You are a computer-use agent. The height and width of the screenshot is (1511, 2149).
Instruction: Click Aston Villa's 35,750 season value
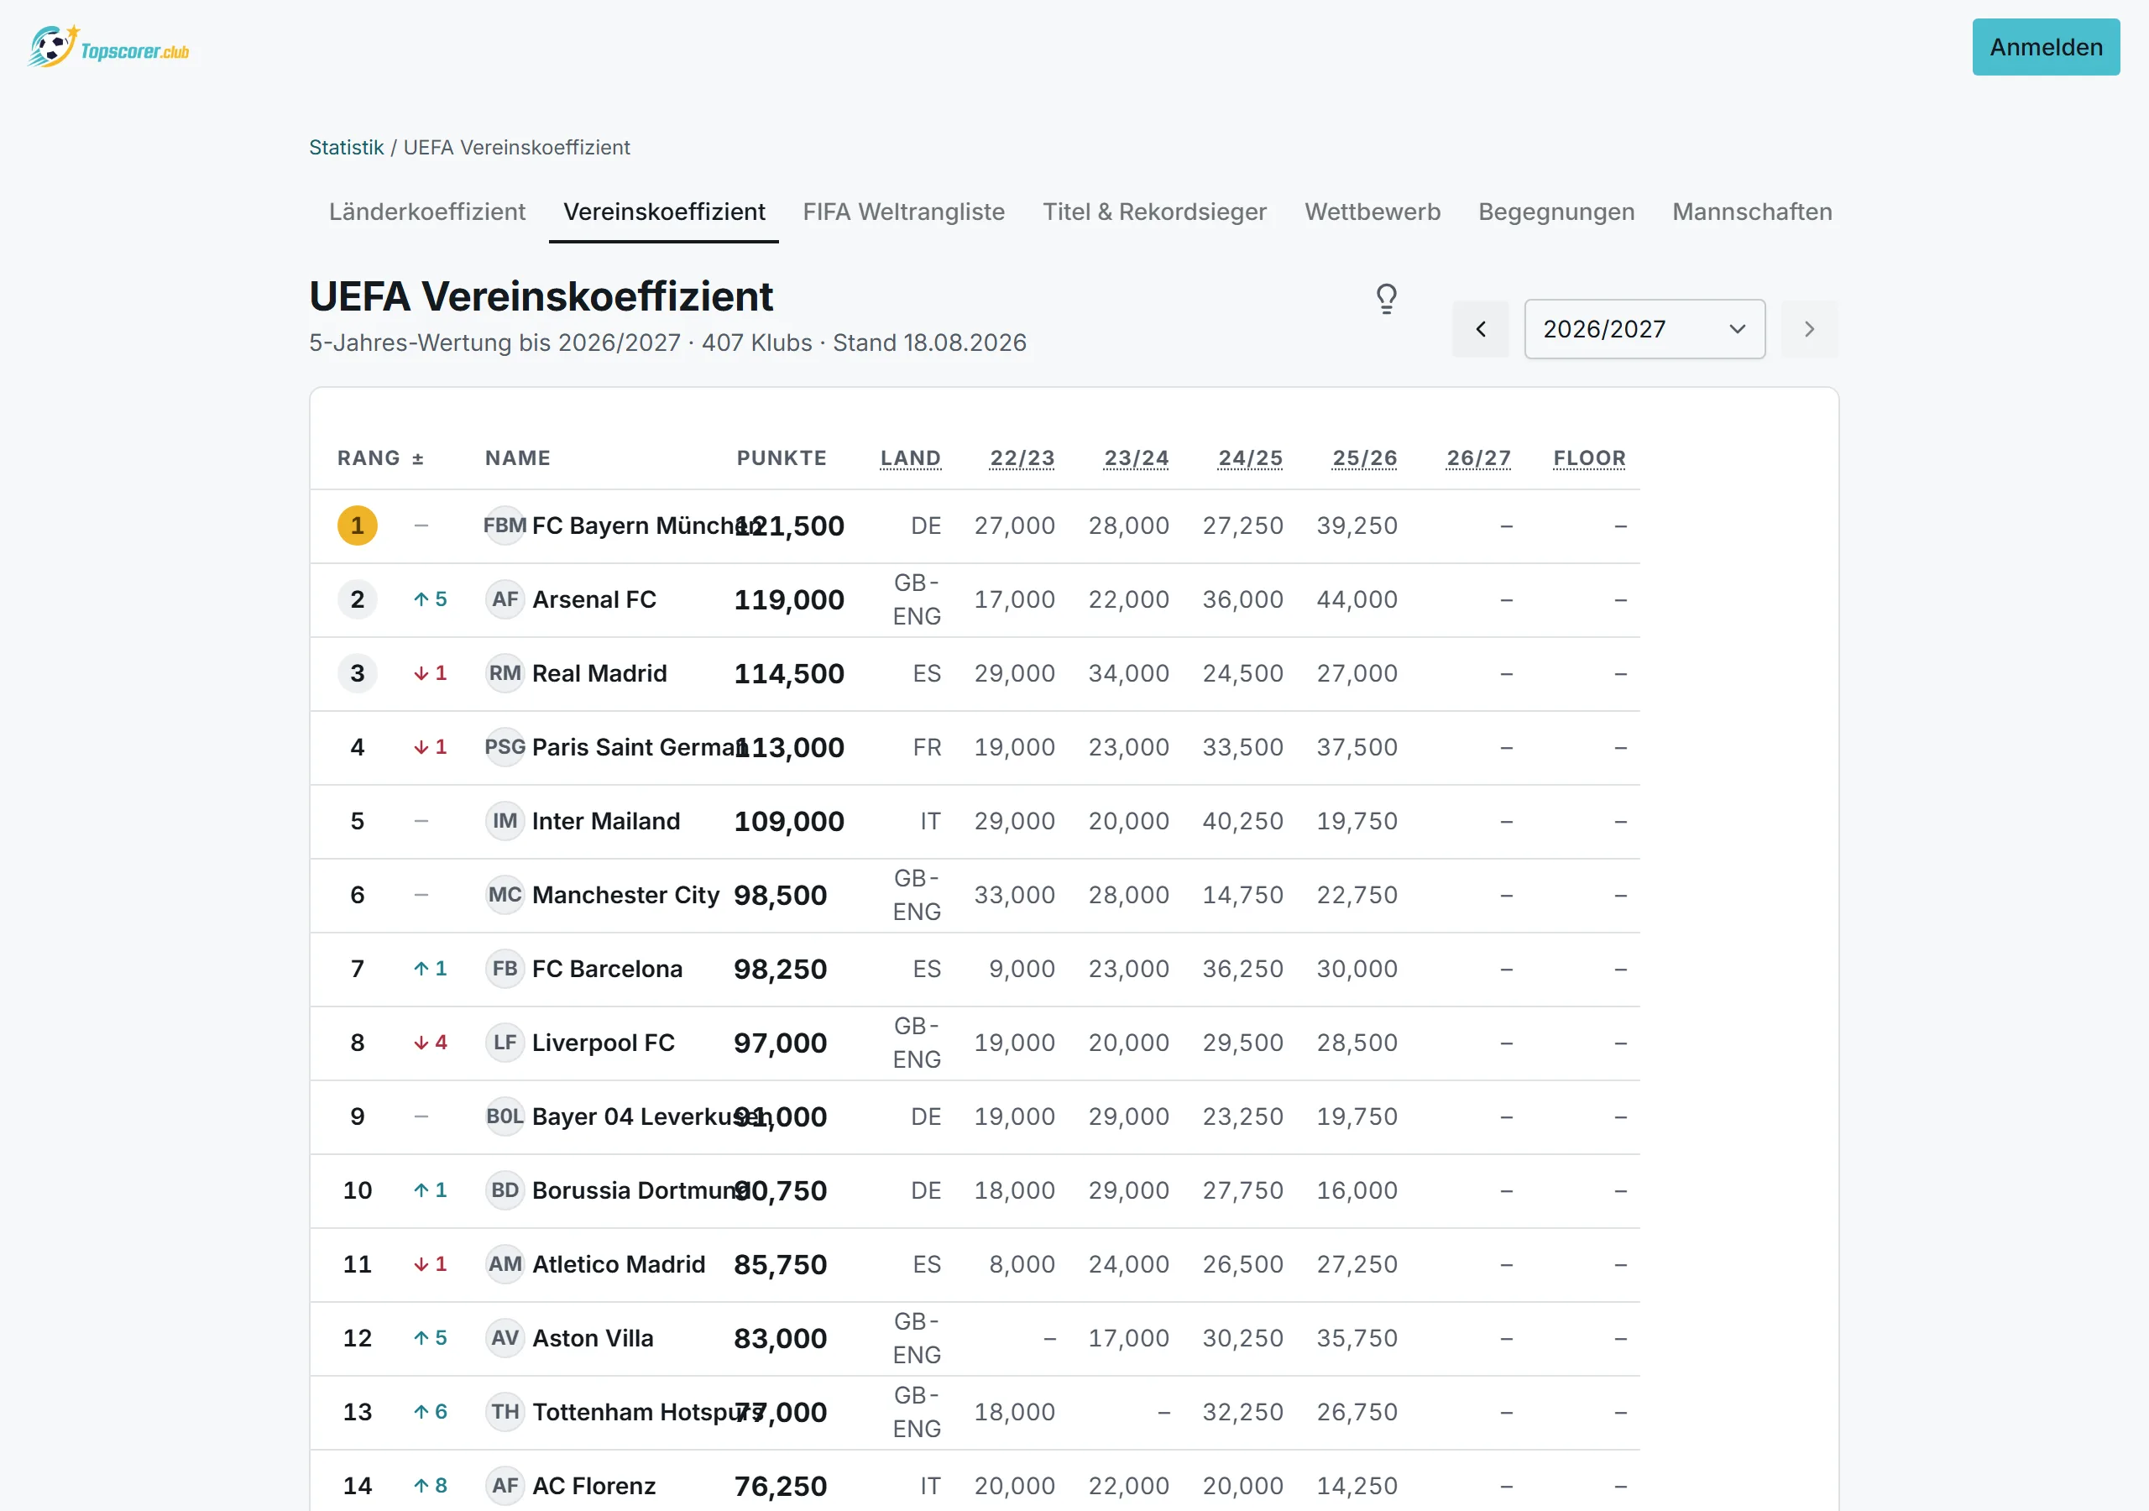click(x=1357, y=1339)
